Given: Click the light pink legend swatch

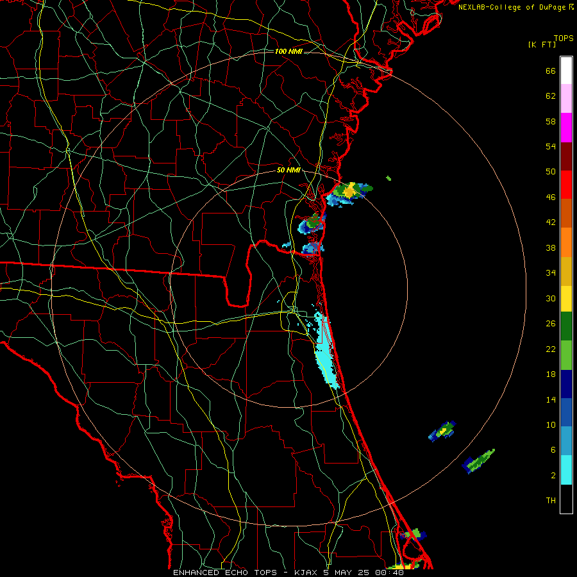Looking at the screenshot, I should point(566,98).
